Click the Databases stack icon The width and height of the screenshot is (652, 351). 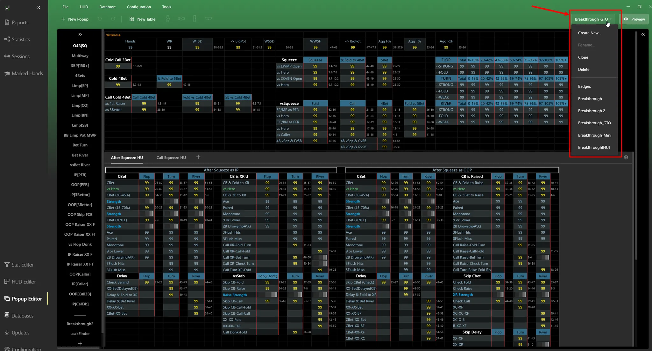point(7,315)
